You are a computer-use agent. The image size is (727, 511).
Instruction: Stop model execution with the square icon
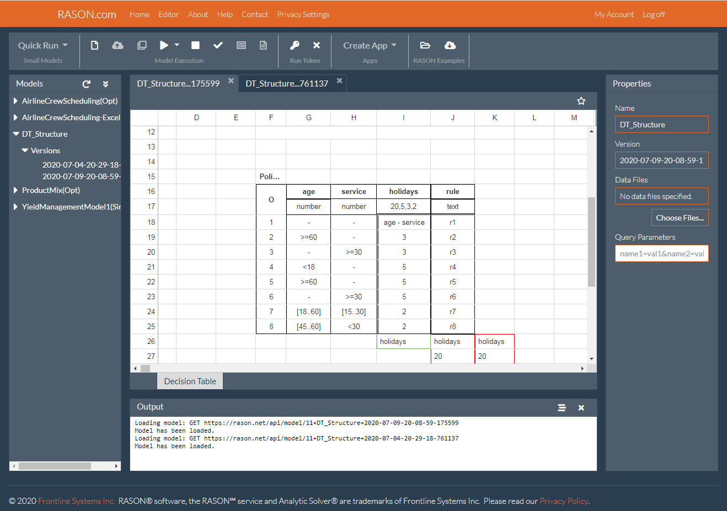[195, 45]
